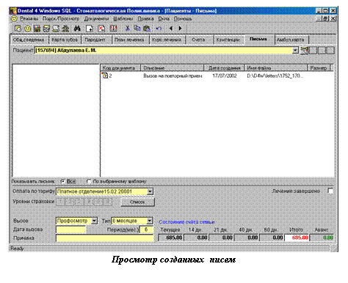The image size is (348, 283).
Task: Expand the 'Оплата по тарифу' dropdown
Action: pyautogui.click(x=150, y=191)
